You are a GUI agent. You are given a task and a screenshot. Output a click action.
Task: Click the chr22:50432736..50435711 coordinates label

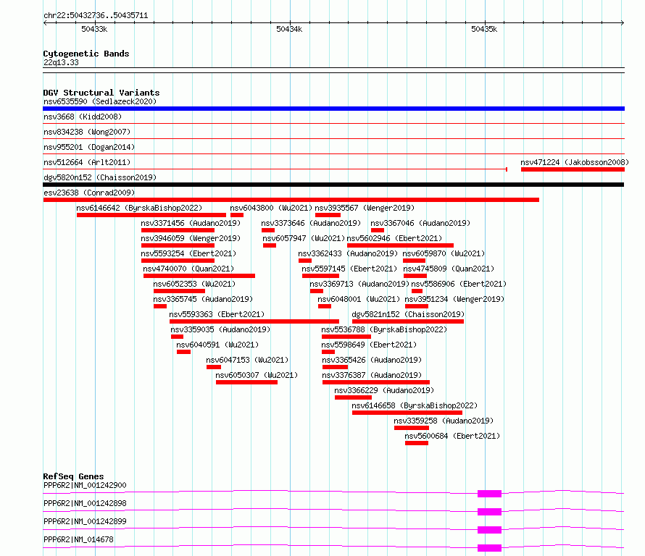click(96, 16)
